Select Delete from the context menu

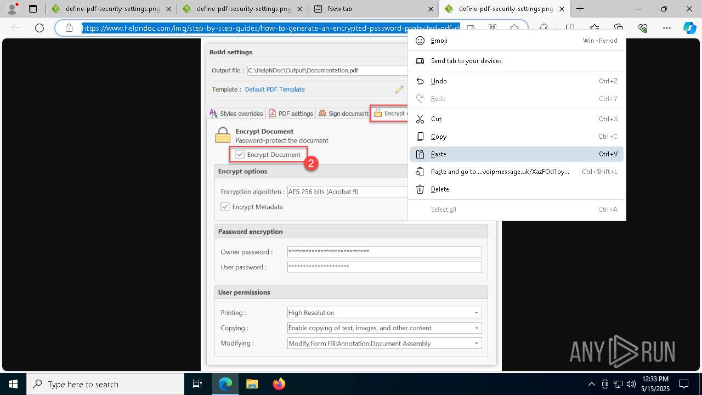click(517, 189)
